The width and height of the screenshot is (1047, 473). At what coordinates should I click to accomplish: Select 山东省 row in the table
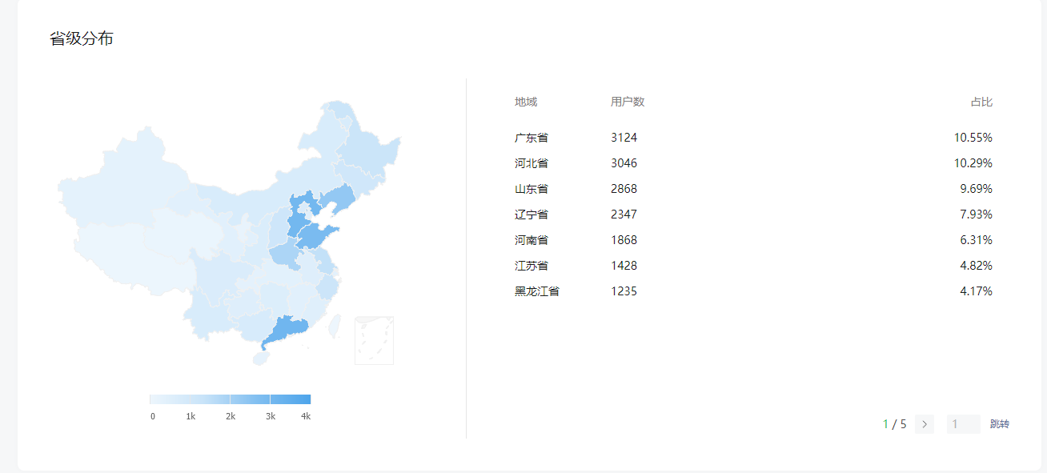pyautogui.click(x=753, y=189)
